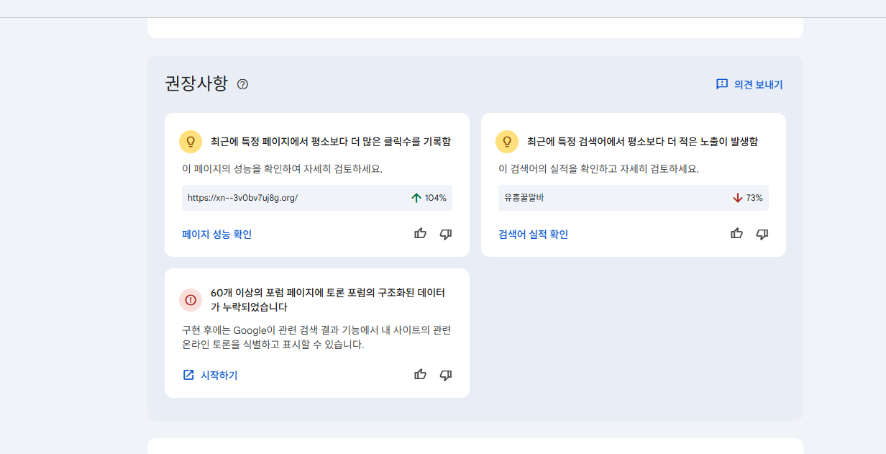Thumbs down the forum structured data card
This screenshot has width=886, height=454.
tap(446, 375)
